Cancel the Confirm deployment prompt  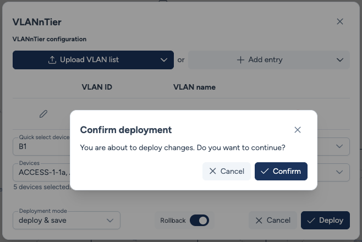227,171
